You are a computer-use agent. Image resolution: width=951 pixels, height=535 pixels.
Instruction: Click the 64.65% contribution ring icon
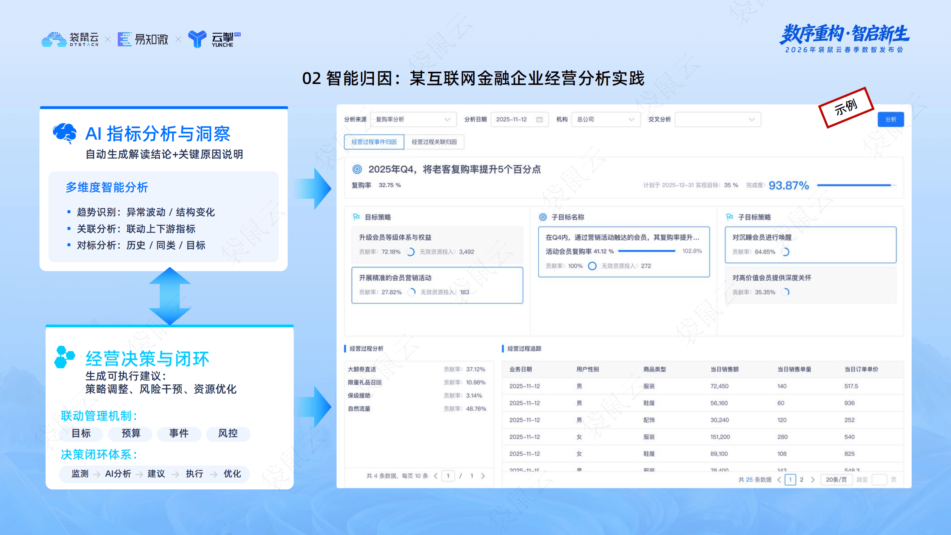[x=785, y=252]
